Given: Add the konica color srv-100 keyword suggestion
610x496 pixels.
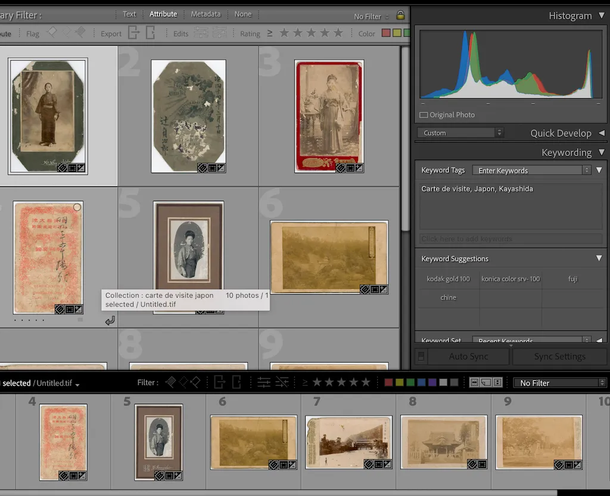Looking at the screenshot, I should click(x=511, y=279).
